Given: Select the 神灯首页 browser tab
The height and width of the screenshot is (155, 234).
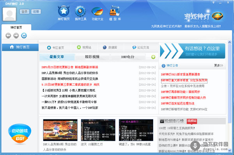Looking at the screenshot, I should click(16, 27).
